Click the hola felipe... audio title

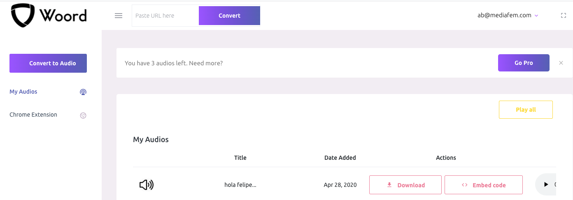coord(240,185)
